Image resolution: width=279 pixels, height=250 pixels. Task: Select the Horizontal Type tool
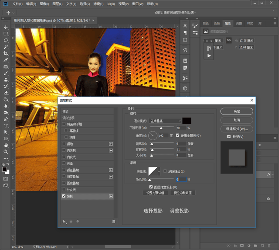point(6,125)
